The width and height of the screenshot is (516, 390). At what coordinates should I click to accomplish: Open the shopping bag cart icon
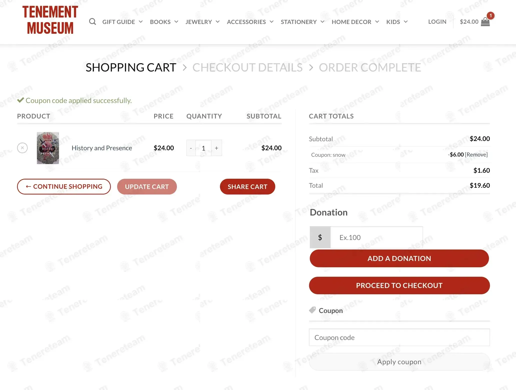click(x=485, y=22)
